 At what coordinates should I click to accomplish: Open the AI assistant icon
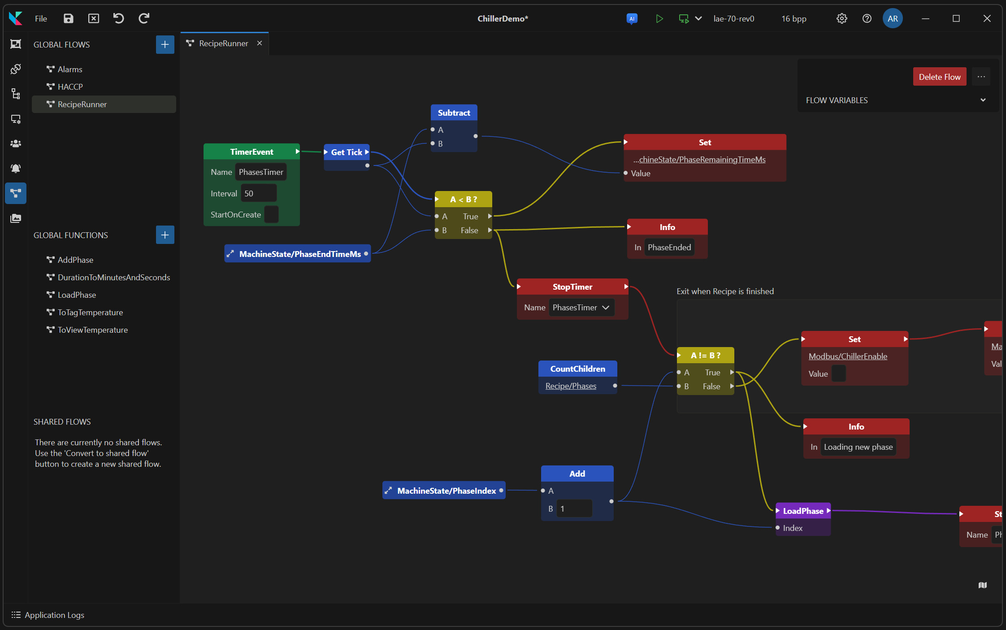coord(632,18)
